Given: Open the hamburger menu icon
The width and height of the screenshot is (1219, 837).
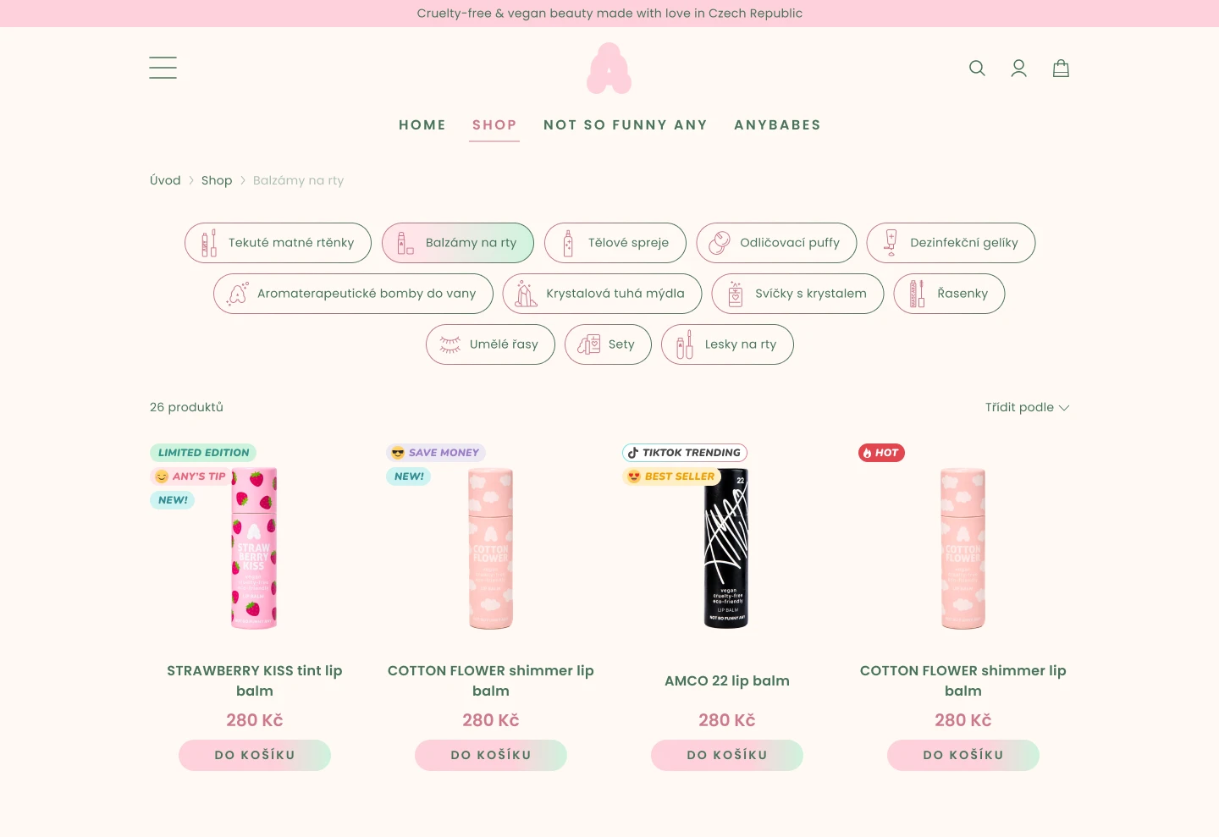Looking at the screenshot, I should (163, 68).
